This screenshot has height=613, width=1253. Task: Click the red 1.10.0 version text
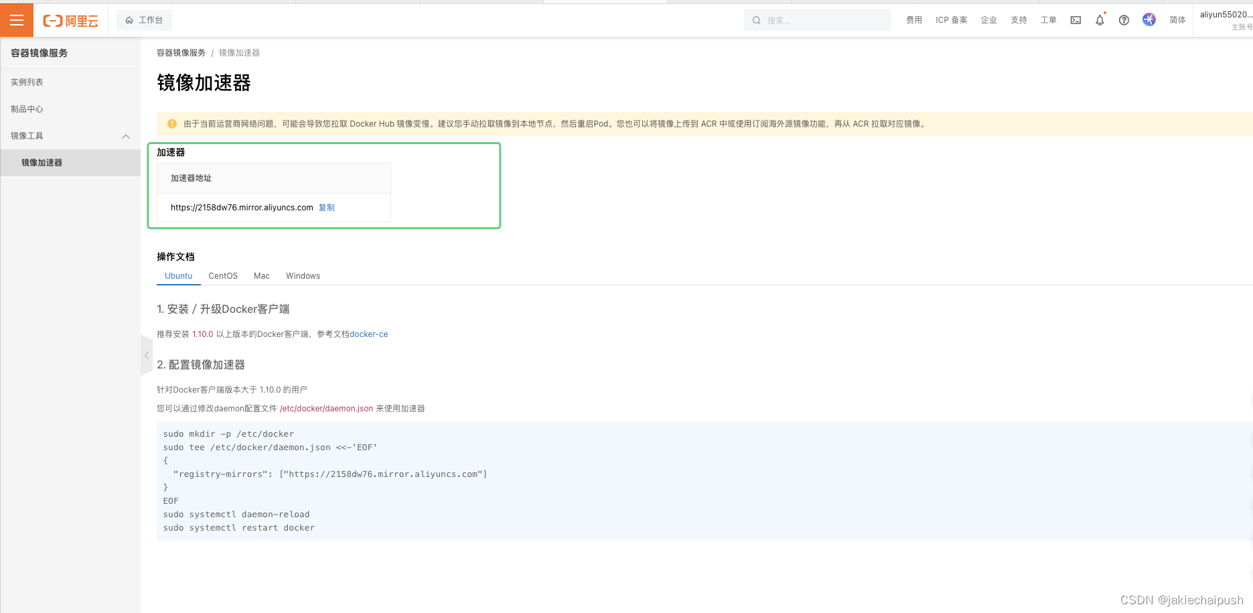click(x=203, y=334)
